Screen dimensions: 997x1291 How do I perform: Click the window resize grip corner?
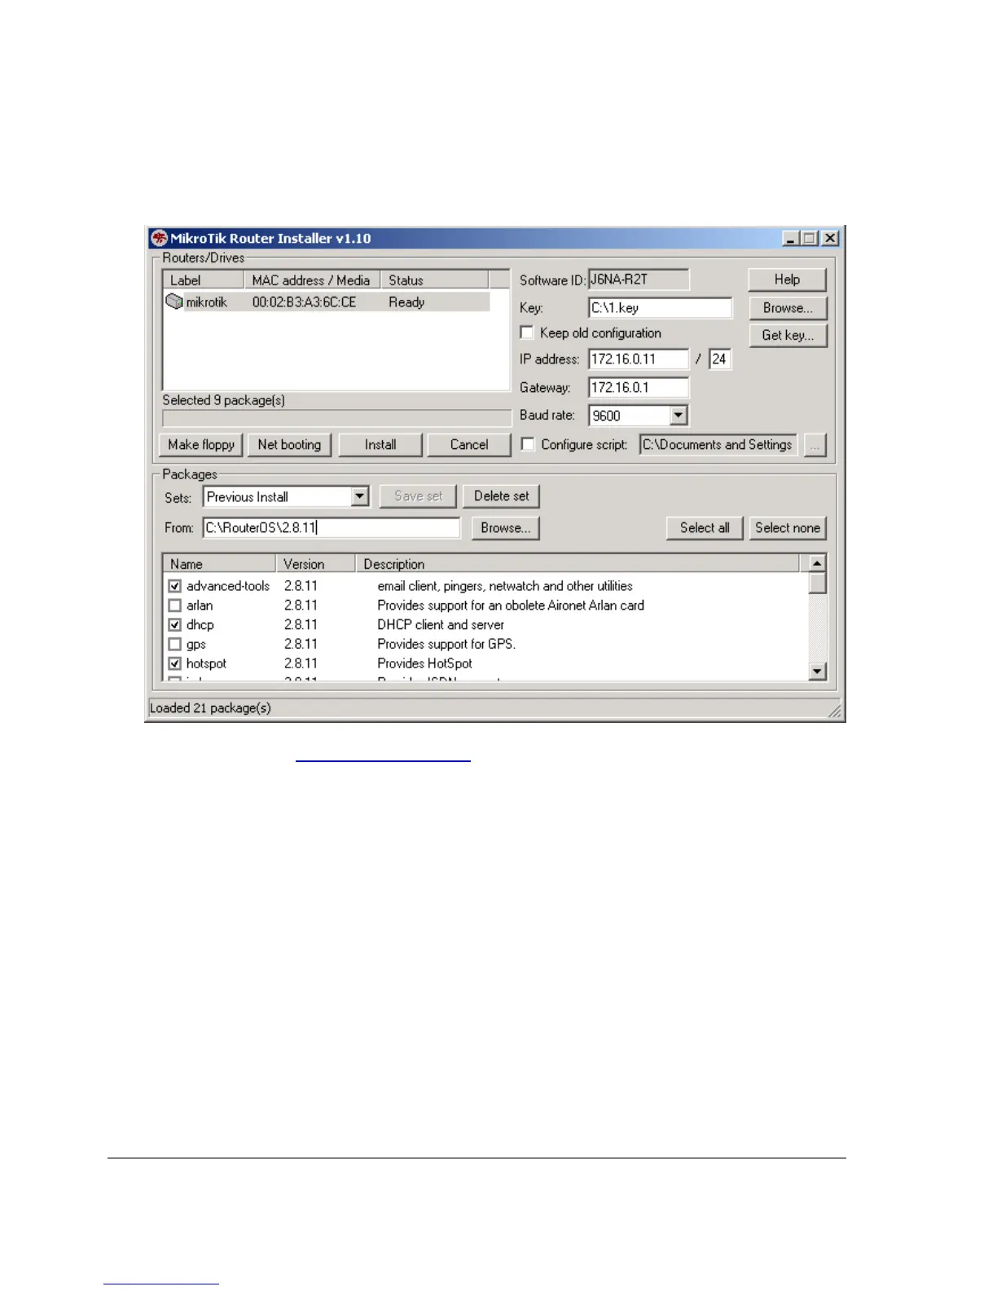(x=835, y=711)
